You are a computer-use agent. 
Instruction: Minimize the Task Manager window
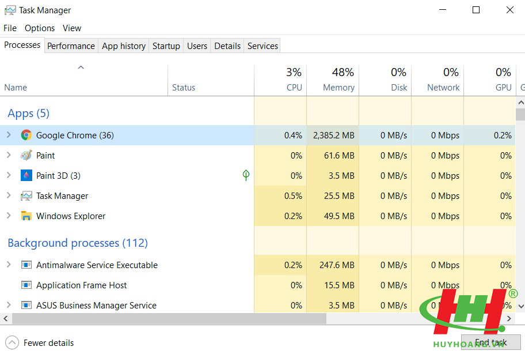coord(443,10)
